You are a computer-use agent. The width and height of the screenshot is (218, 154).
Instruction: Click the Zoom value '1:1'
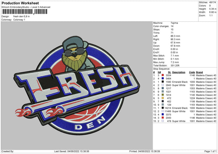point(211,15)
